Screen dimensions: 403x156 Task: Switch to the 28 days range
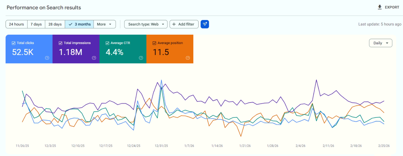pyautogui.click(x=55, y=24)
